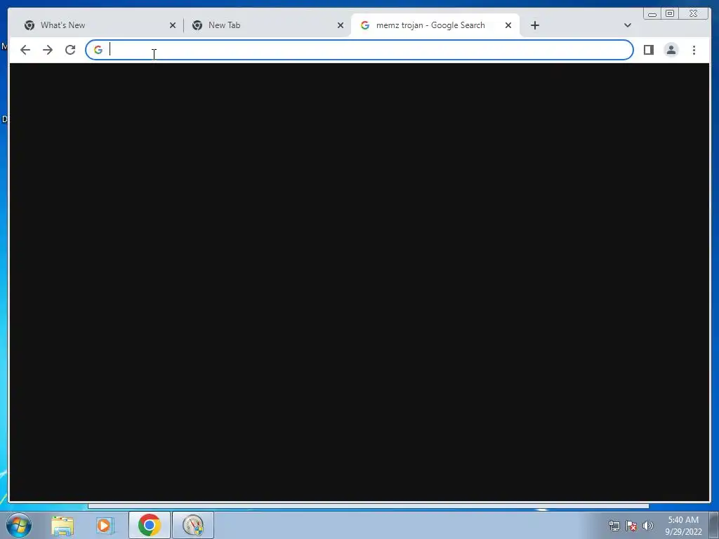Expand the tab search chevron
The height and width of the screenshot is (539, 719).
click(628, 25)
